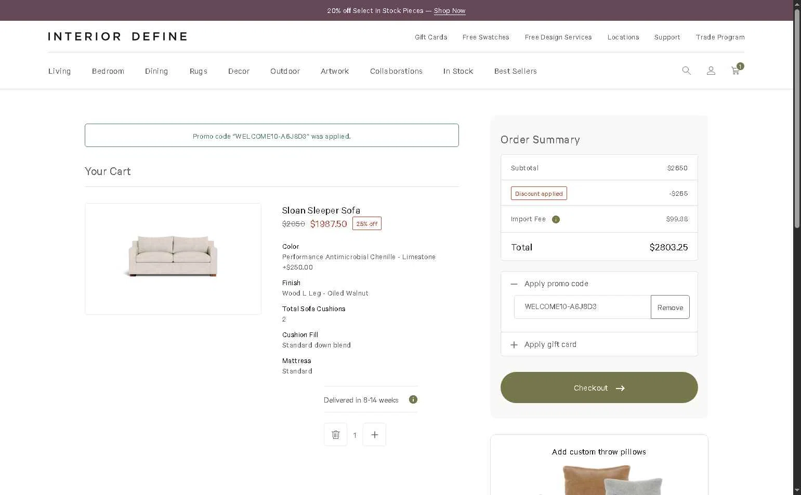801x495 pixels.
Task: Open the Free Swatches link
Action: 485,37
